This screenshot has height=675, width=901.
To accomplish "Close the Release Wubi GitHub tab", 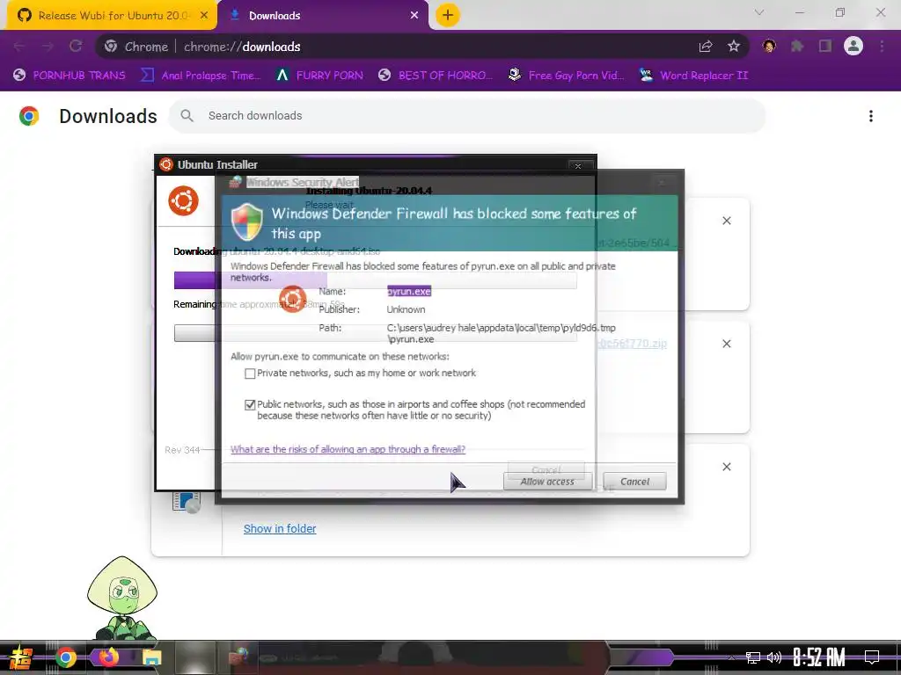I will point(204,16).
